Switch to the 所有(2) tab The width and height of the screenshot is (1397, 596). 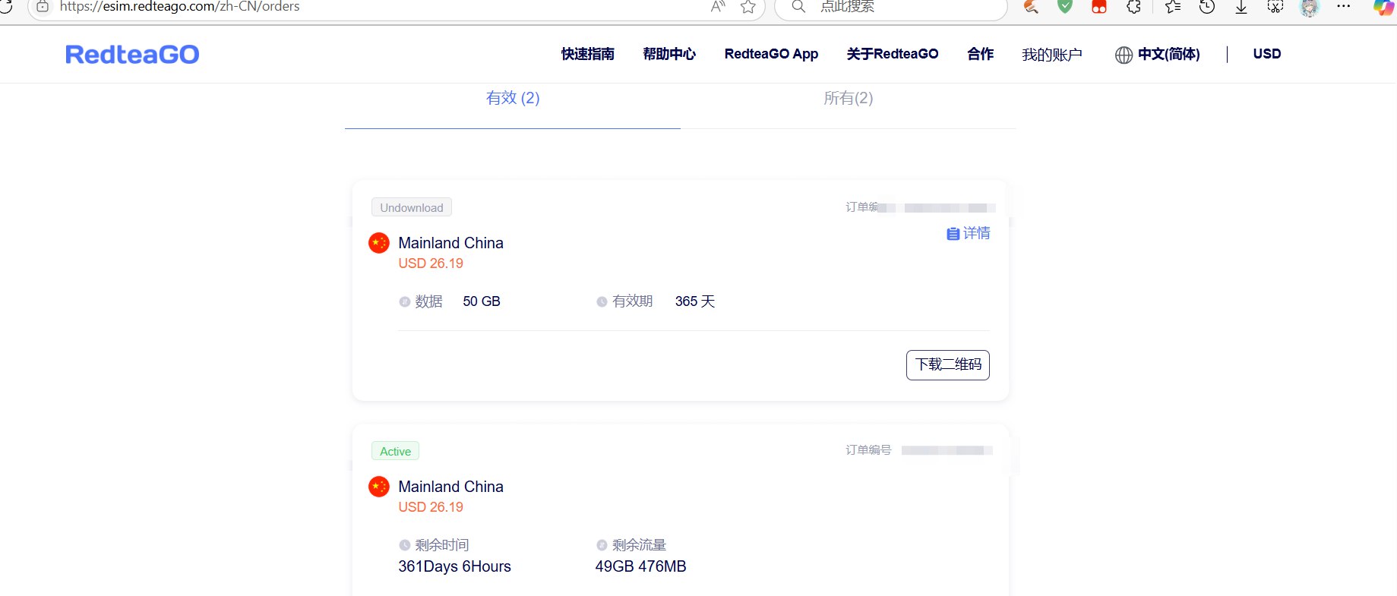pos(849,98)
